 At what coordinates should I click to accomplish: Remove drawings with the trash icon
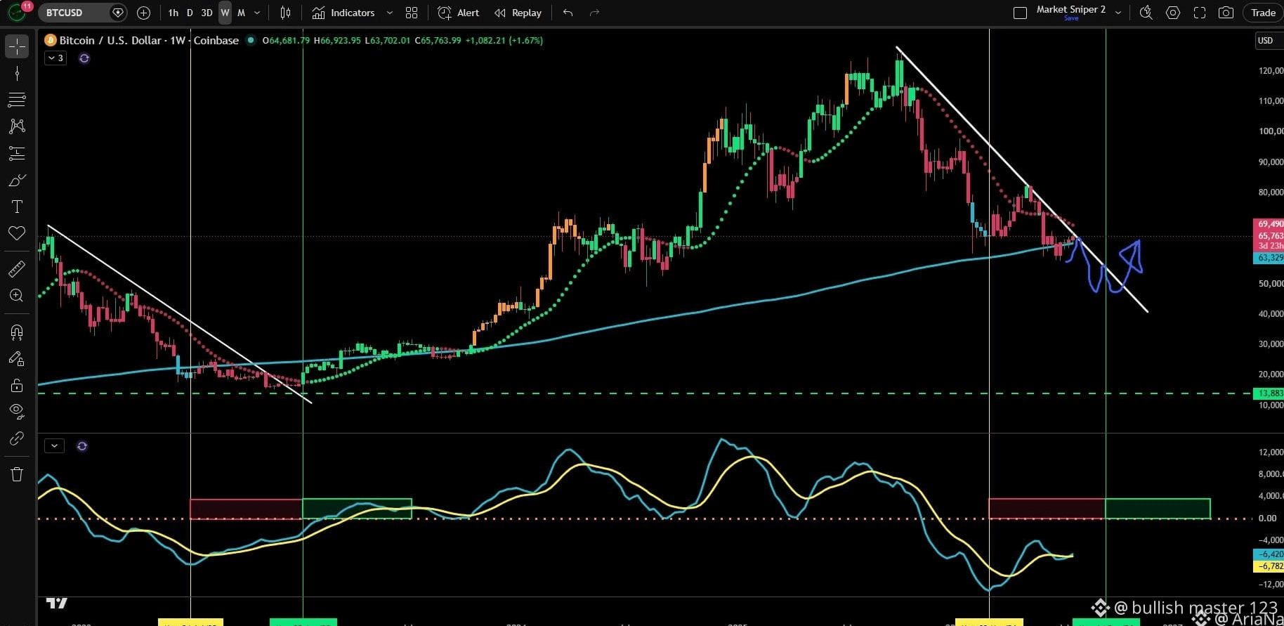pyautogui.click(x=17, y=474)
